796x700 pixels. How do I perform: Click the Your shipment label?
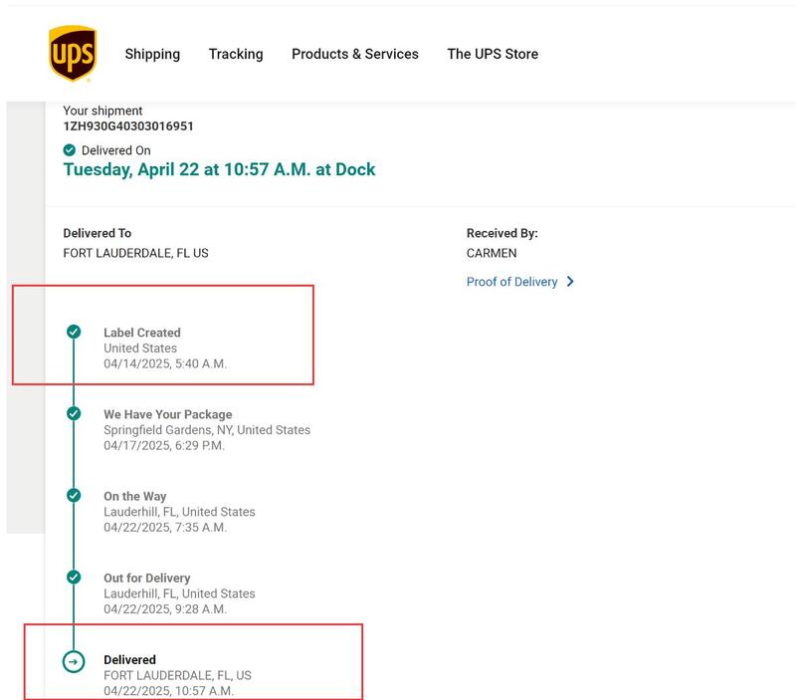[x=102, y=111]
